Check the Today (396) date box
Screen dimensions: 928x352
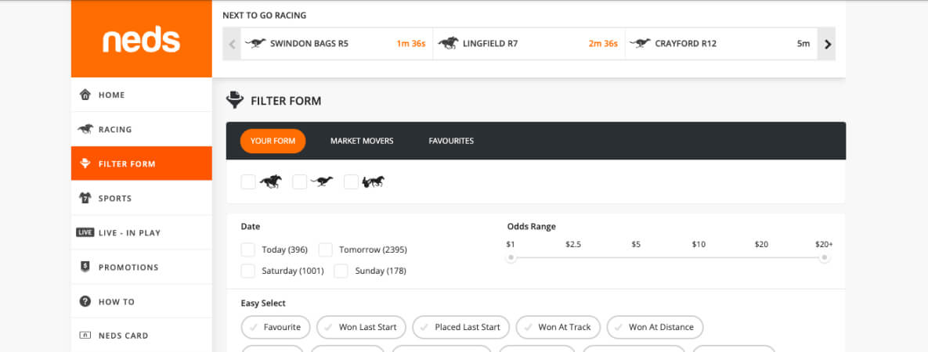coord(248,250)
